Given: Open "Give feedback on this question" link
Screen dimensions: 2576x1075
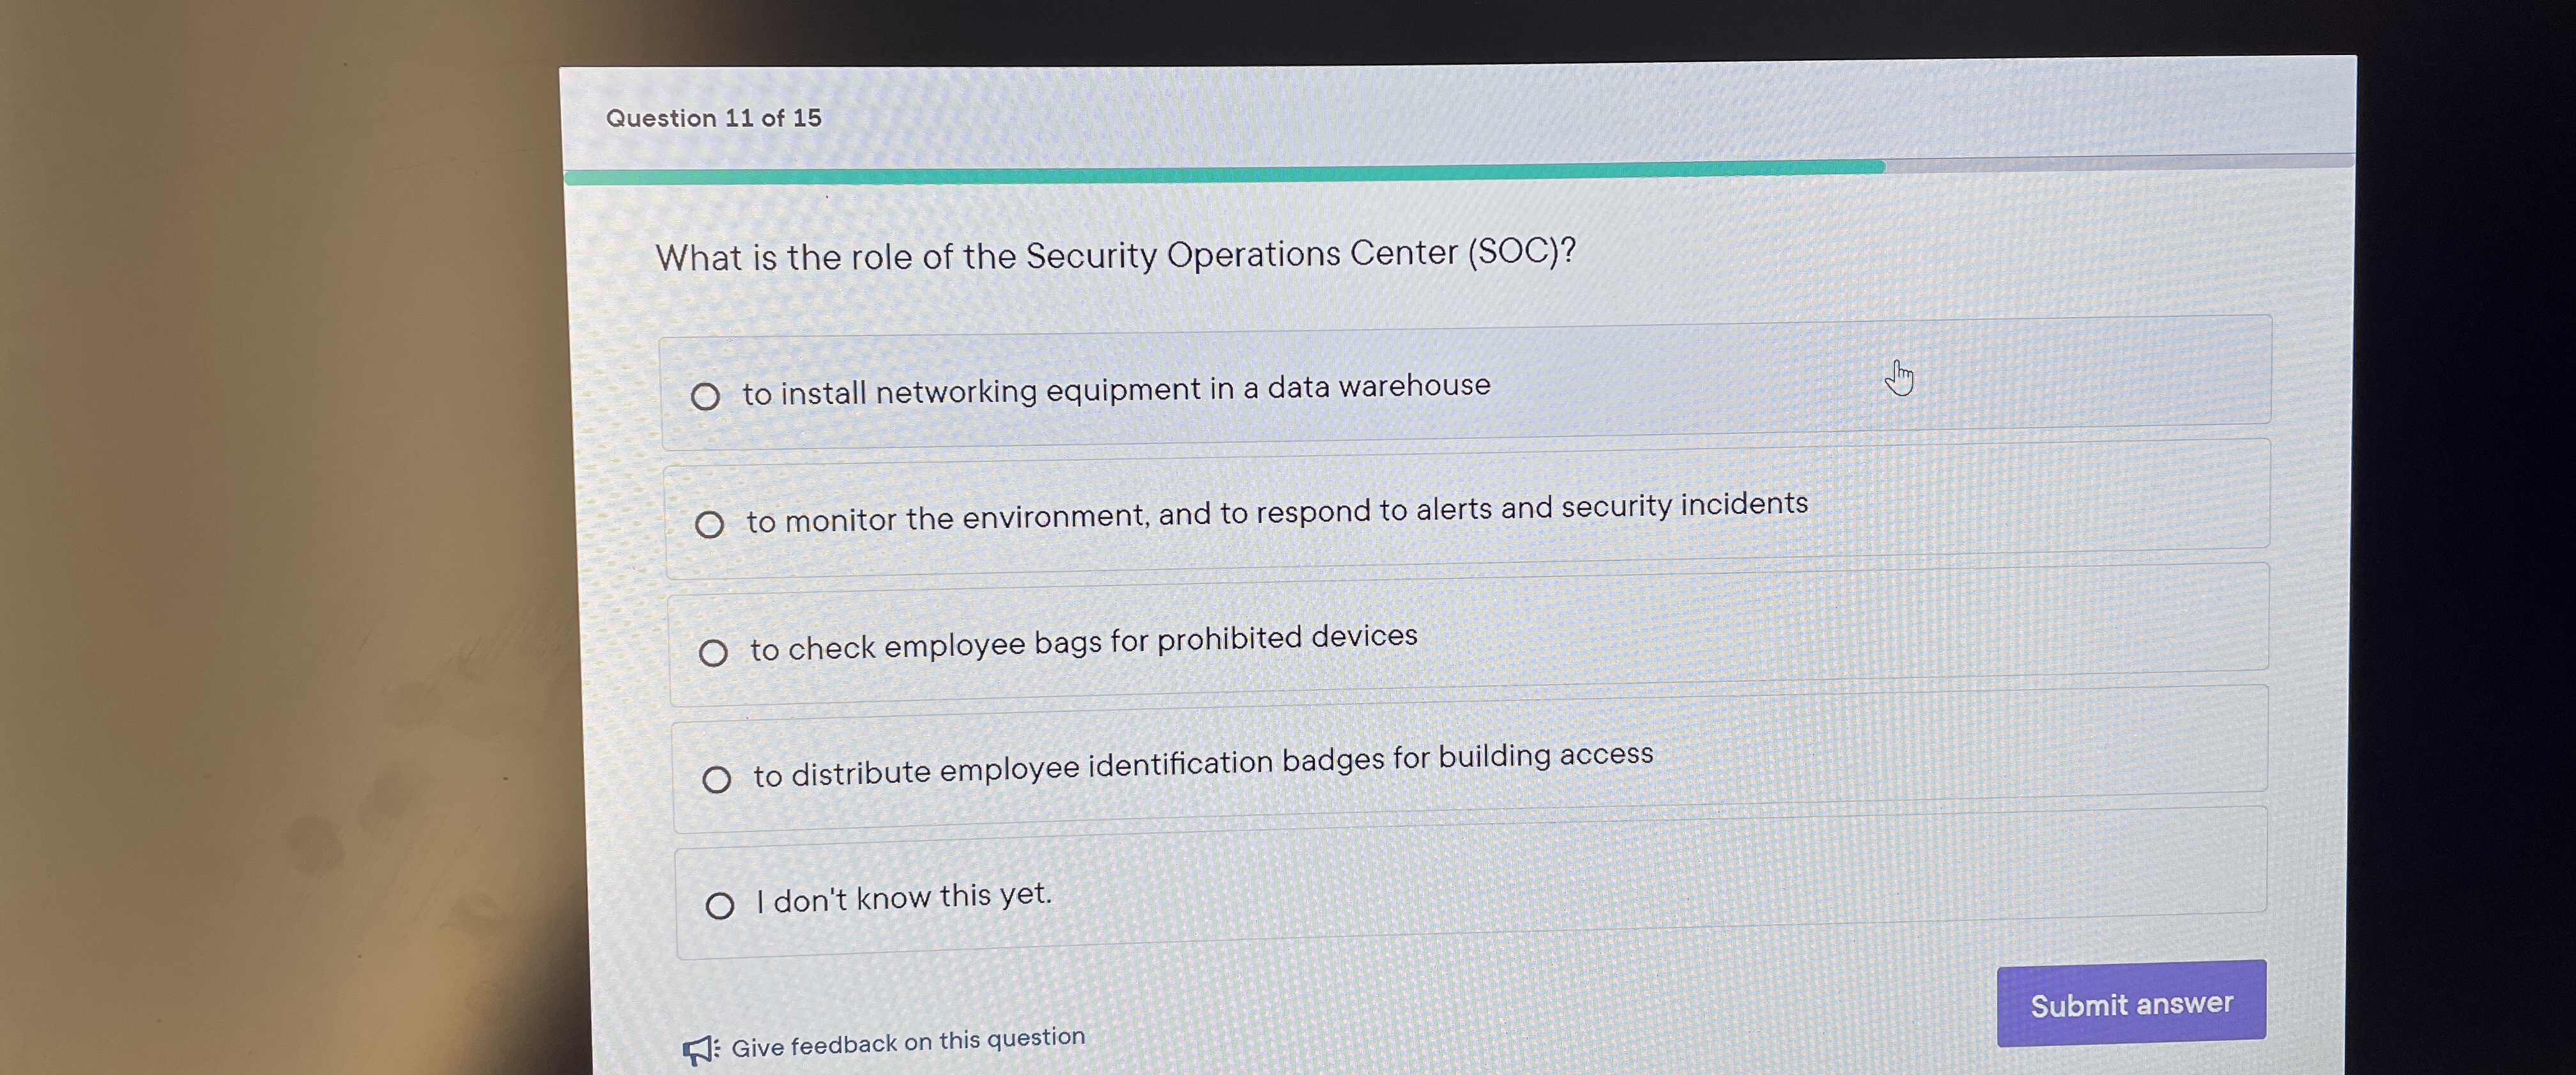Looking at the screenshot, I should point(907,1042).
